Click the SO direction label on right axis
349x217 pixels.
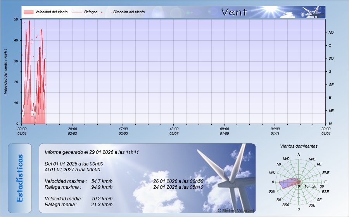pos(331,59)
